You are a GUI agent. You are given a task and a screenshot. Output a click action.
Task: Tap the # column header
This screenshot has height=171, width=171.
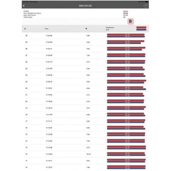(x=25, y=29)
